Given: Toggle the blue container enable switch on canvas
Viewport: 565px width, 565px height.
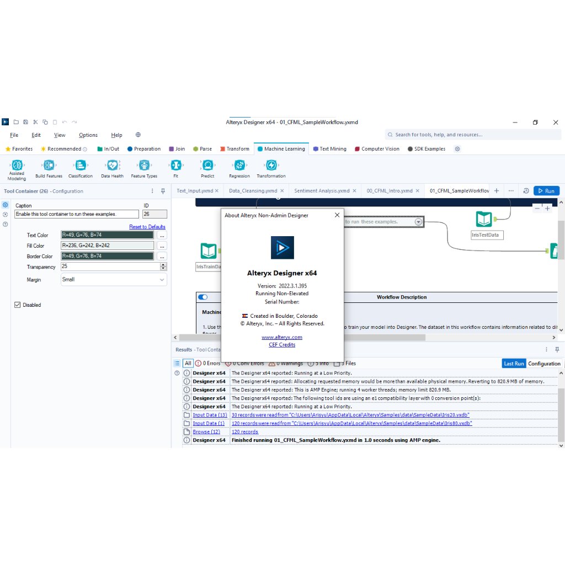Looking at the screenshot, I should (203, 297).
